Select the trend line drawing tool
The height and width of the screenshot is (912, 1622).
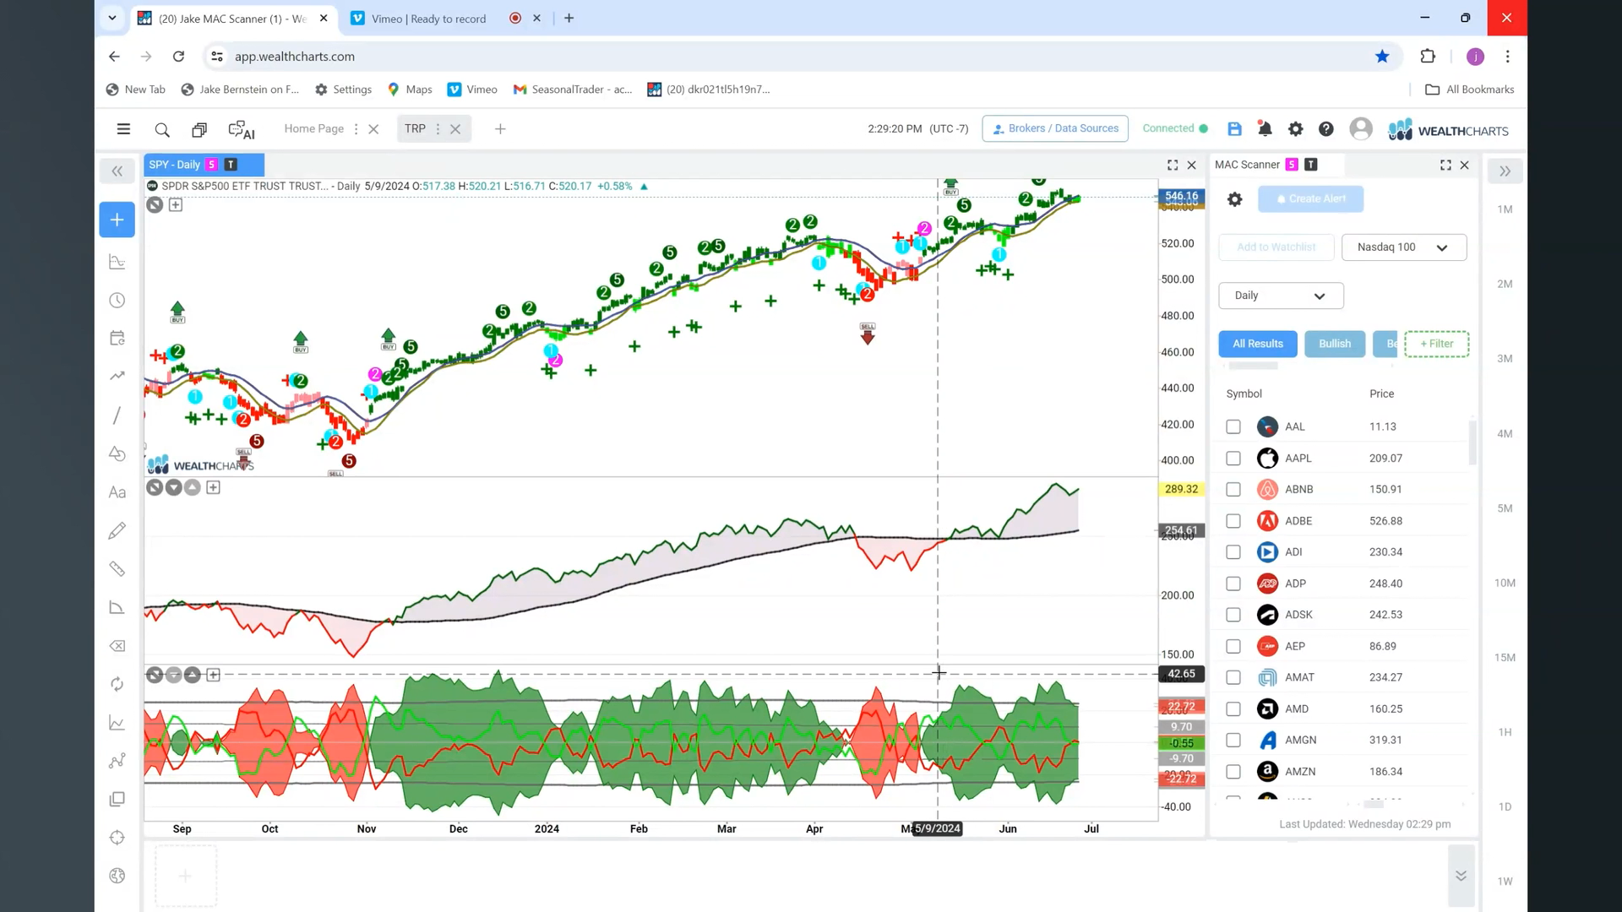[117, 415]
